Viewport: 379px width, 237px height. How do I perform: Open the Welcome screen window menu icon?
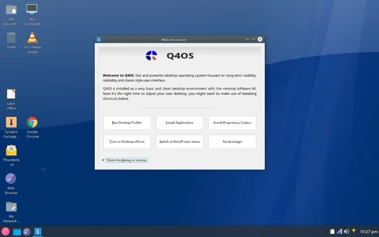[99, 39]
